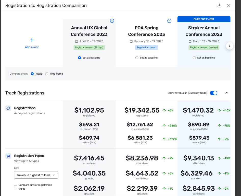This screenshot has width=241, height=196.
Task: Click the Add event link
Action: 32,47
